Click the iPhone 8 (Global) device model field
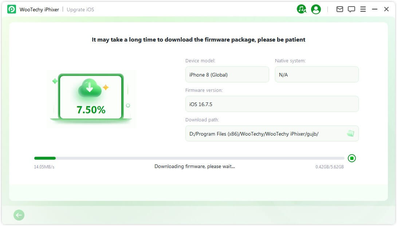397x226 pixels. pos(227,74)
